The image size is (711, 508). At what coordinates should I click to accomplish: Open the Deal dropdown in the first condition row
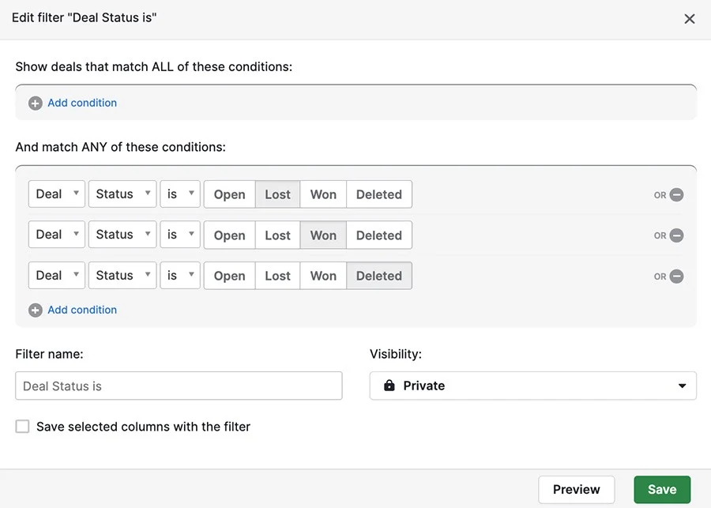pos(57,194)
